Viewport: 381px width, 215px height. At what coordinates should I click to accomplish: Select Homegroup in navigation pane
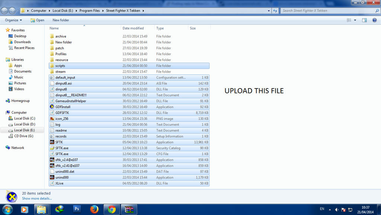(x=20, y=100)
